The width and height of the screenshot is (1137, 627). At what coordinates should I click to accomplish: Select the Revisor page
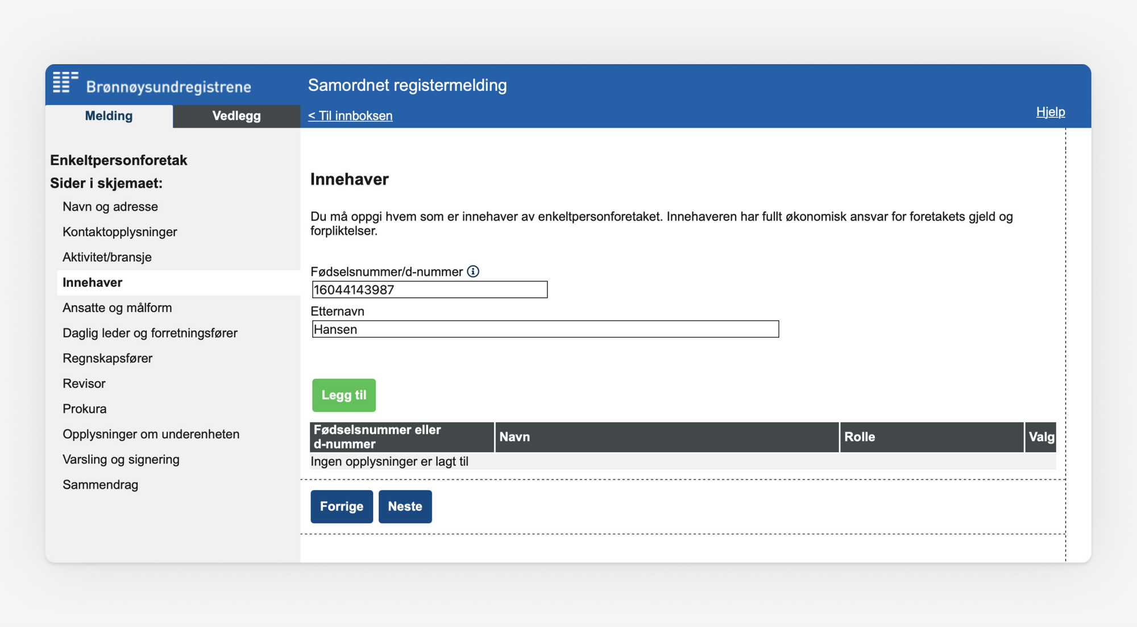(x=84, y=383)
